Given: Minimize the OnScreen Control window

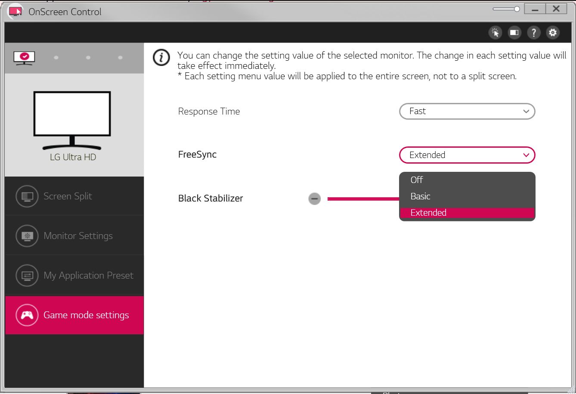Looking at the screenshot, I should [535, 9].
